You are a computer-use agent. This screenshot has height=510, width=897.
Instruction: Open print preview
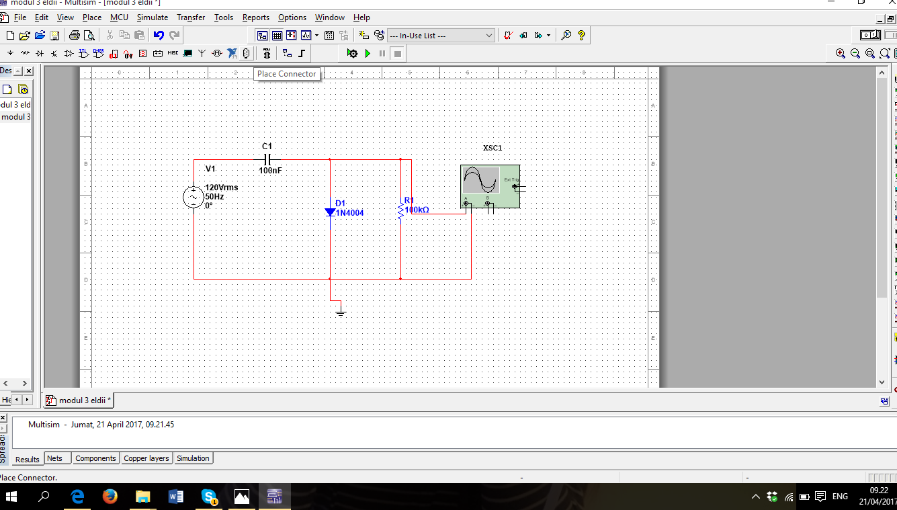[89, 36]
